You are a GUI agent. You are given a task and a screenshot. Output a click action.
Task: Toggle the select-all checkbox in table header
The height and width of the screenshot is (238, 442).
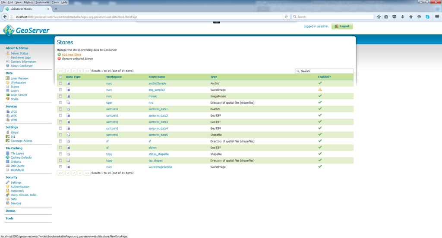(x=60, y=77)
